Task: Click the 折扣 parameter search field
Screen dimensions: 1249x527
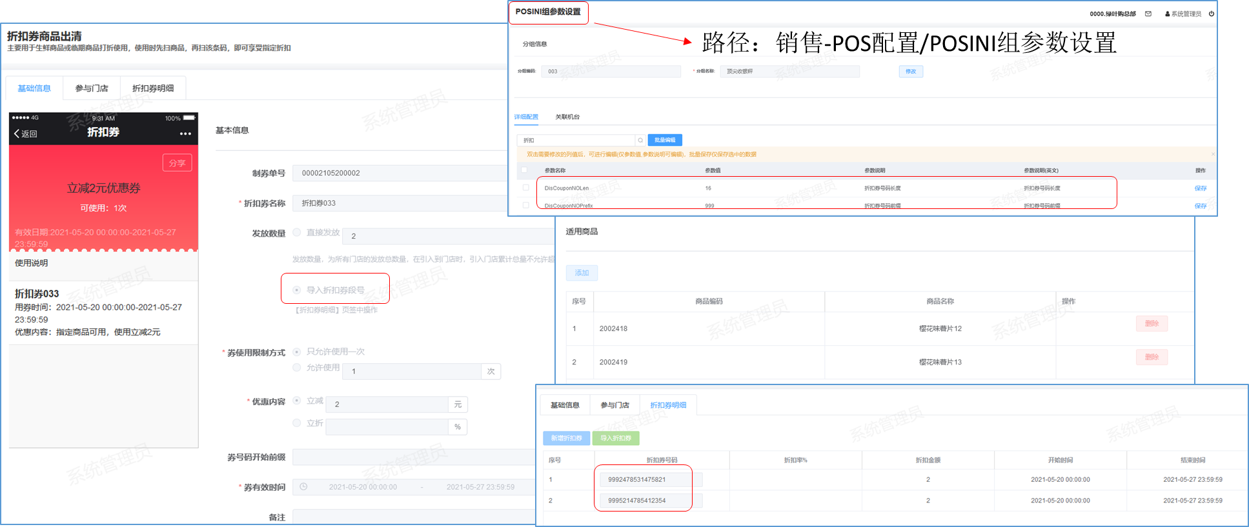Action: [576, 140]
